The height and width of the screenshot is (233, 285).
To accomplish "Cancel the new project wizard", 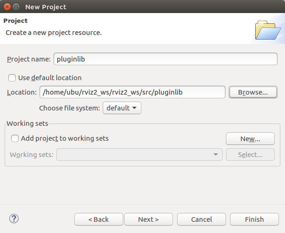I will [x=201, y=219].
